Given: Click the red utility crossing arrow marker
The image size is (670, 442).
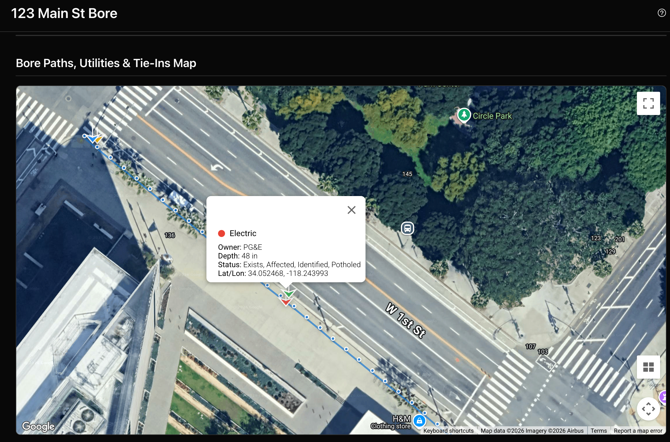Looking at the screenshot, I should [286, 302].
